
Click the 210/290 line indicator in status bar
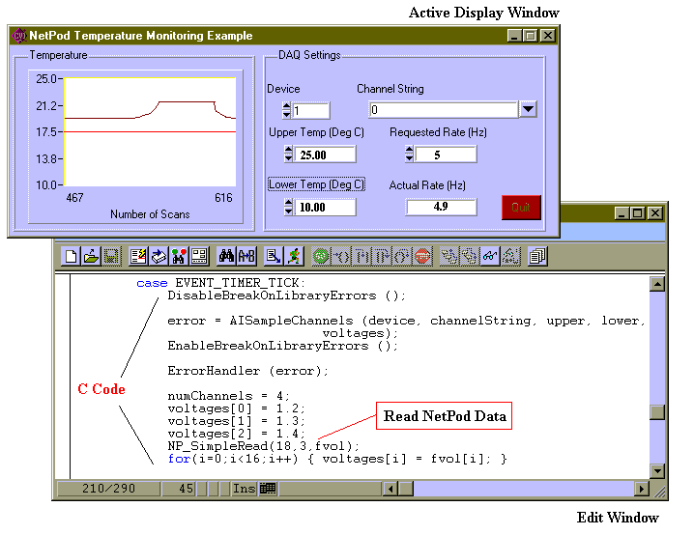108,488
